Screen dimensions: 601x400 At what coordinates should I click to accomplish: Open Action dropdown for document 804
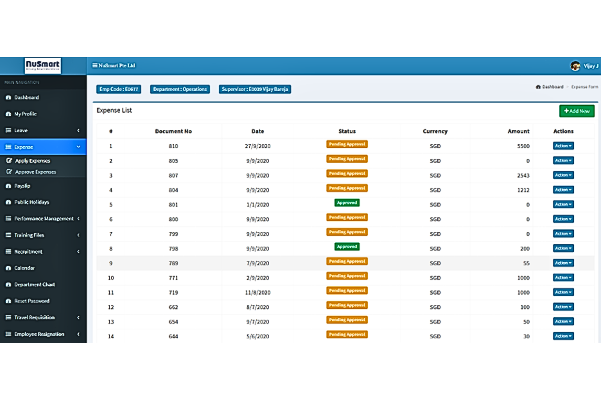pyautogui.click(x=563, y=190)
